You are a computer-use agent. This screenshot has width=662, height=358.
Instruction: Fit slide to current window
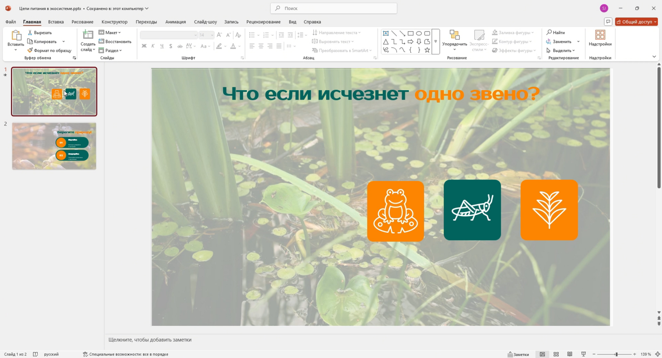click(658, 354)
